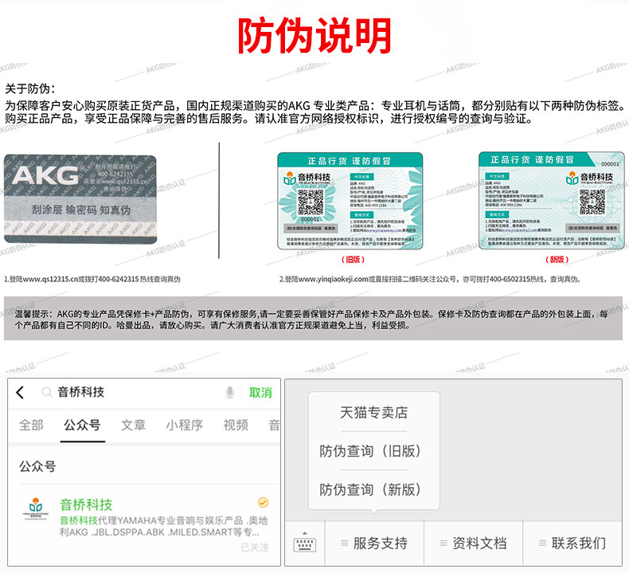This screenshot has height=573, width=629.
Task: Click the 关于防伪： heading text
Action: (30, 88)
